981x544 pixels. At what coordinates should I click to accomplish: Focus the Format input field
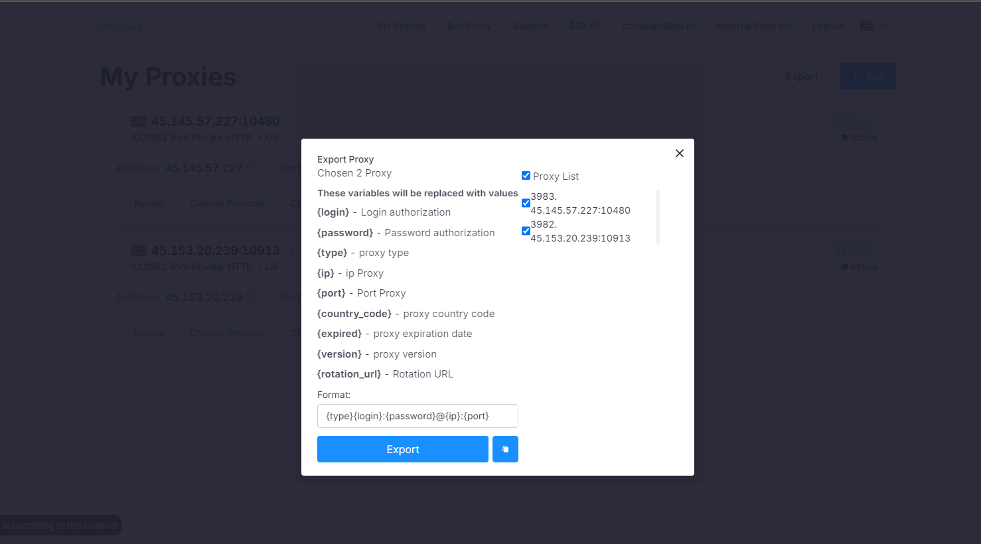click(x=417, y=416)
